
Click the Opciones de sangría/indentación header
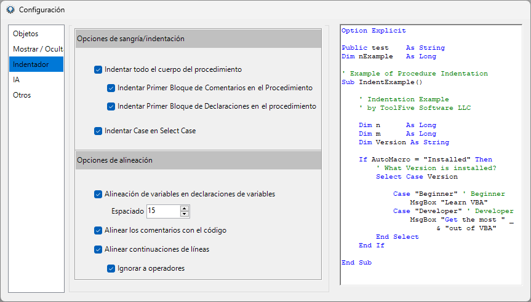[198, 39]
